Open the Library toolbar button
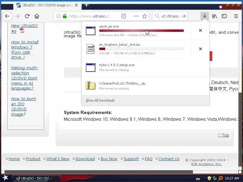Screen dimensions: 243x182 [214, 16]
